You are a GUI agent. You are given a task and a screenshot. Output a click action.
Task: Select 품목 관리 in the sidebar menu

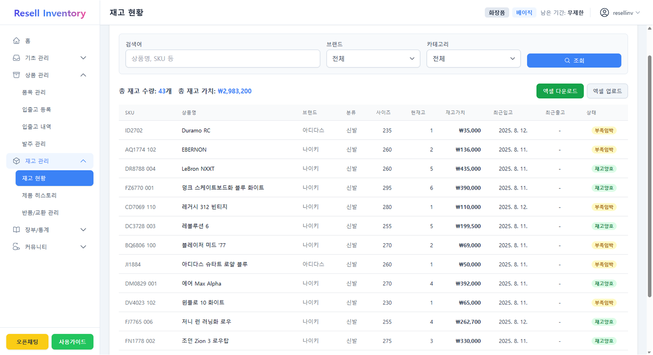click(33, 92)
